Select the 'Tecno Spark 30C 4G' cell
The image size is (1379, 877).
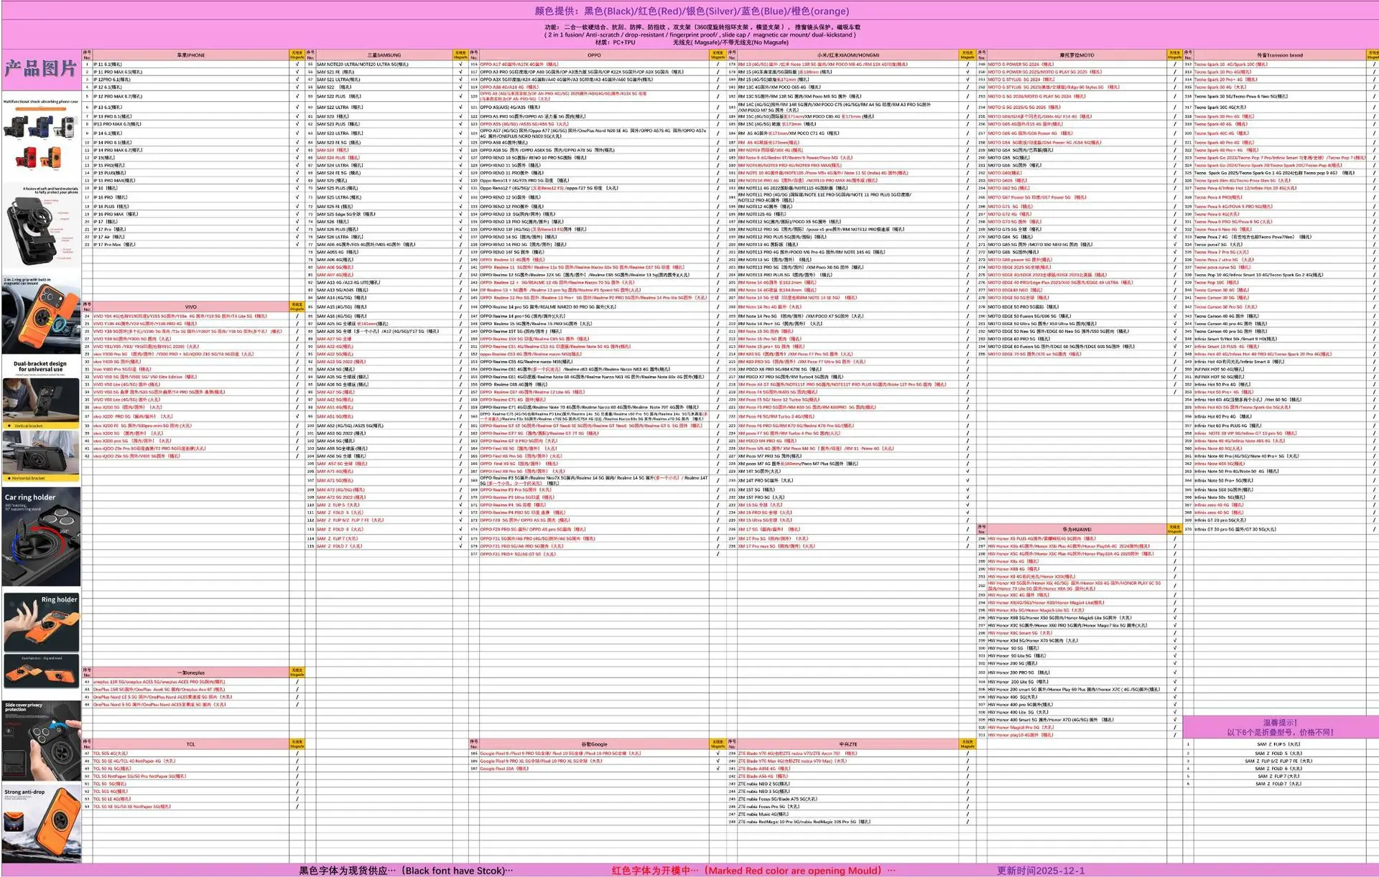[1280, 108]
